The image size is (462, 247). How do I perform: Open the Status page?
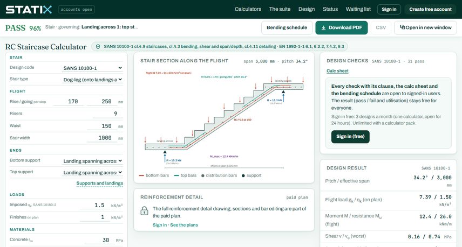(330, 9)
